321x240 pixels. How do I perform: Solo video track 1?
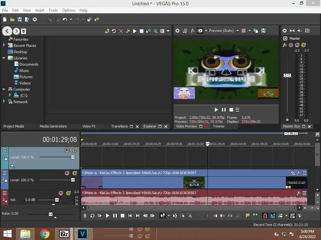click(x=75, y=150)
